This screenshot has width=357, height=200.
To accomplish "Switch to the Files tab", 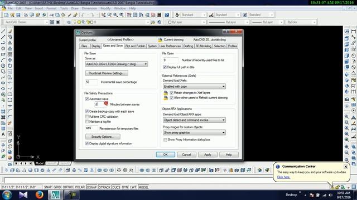I will coord(84,46).
